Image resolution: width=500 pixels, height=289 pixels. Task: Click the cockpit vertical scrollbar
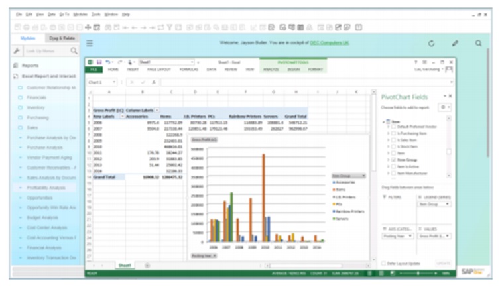[x=488, y=102]
